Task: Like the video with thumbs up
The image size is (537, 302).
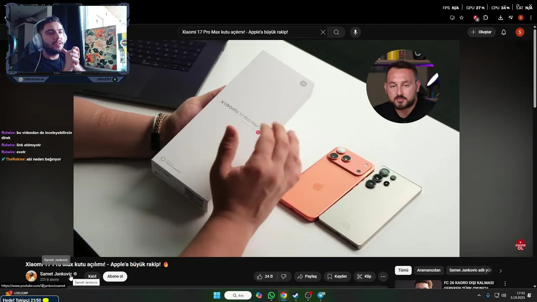Action: 265,276
